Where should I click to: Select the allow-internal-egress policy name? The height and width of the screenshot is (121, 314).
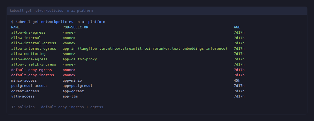[34, 43]
